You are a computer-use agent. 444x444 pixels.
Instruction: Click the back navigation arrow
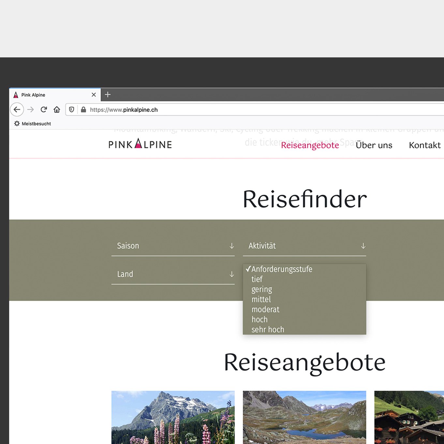coord(17,110)
